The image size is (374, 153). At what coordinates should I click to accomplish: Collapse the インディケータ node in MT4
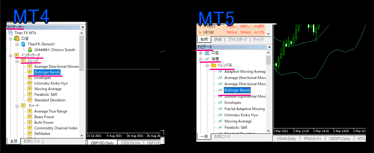pos(10,55)
